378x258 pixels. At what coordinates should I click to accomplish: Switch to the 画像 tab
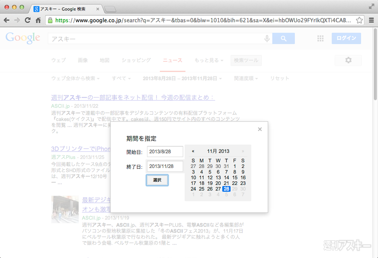83,60
